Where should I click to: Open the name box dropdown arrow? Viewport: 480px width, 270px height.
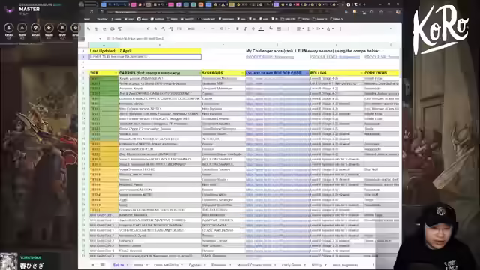coord(100,39)
